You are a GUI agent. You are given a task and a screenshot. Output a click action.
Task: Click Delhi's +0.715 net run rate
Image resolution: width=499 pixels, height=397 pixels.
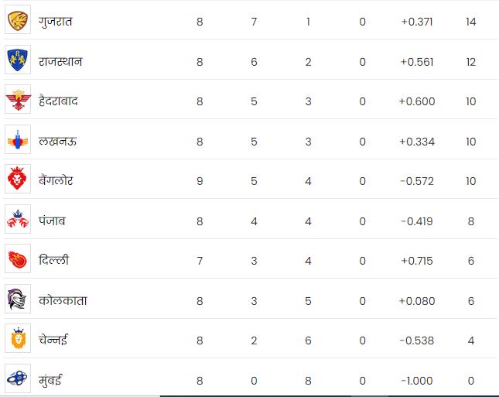coord(416,261)
